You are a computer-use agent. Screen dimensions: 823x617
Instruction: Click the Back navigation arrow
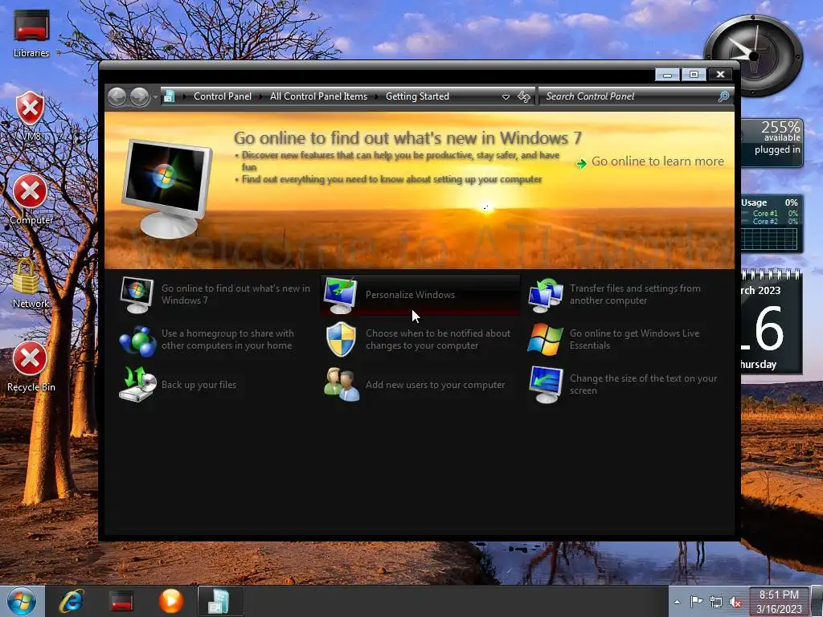117,96
